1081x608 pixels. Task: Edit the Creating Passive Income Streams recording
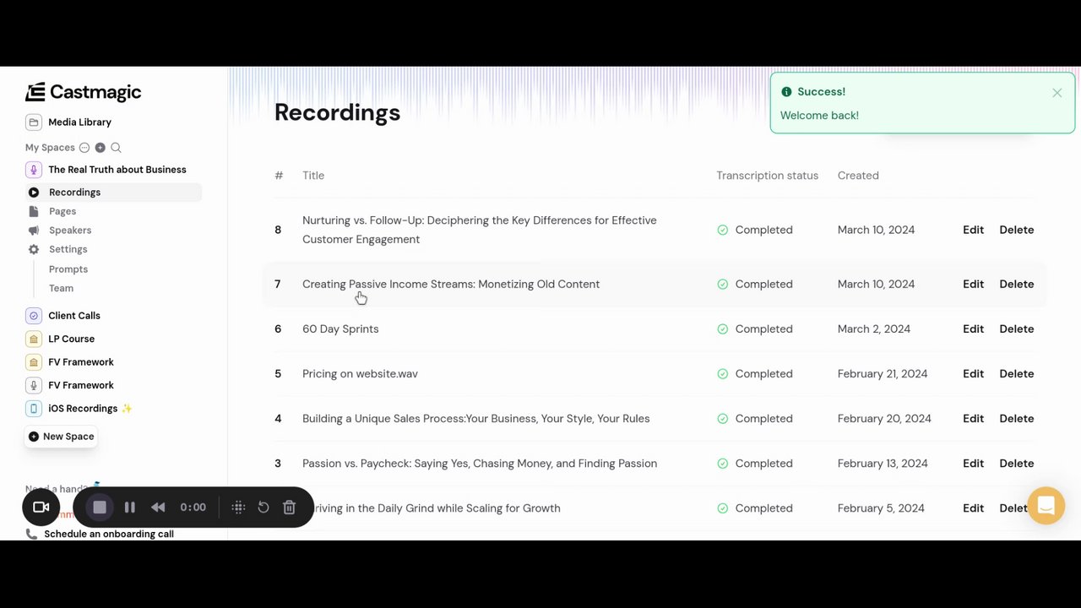tap(973, 284)
